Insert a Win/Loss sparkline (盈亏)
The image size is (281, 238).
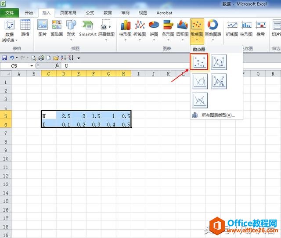click(x=260, y=28)
